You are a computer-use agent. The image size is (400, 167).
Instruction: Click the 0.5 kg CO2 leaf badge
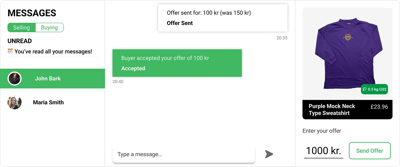(x=374, y=89)
